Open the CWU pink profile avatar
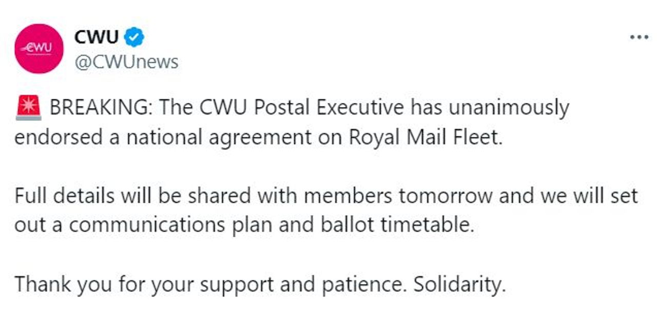The width and height of the screenshot is (657, 315). (x=39, y=49)
